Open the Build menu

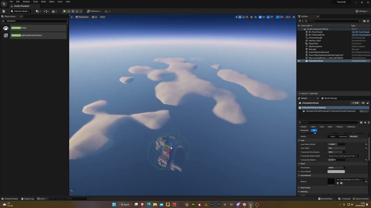coord(43,1)
